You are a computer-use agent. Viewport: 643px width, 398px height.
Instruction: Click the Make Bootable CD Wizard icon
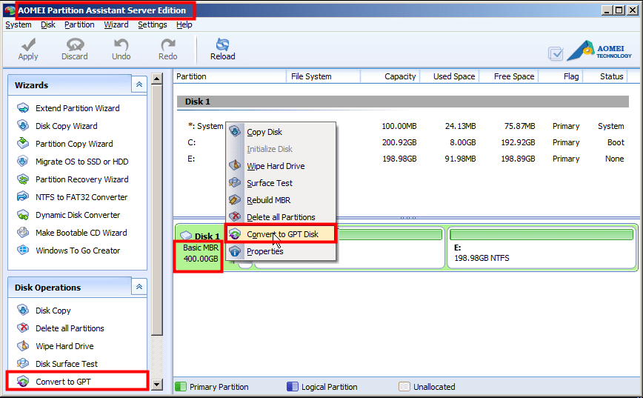23,232
